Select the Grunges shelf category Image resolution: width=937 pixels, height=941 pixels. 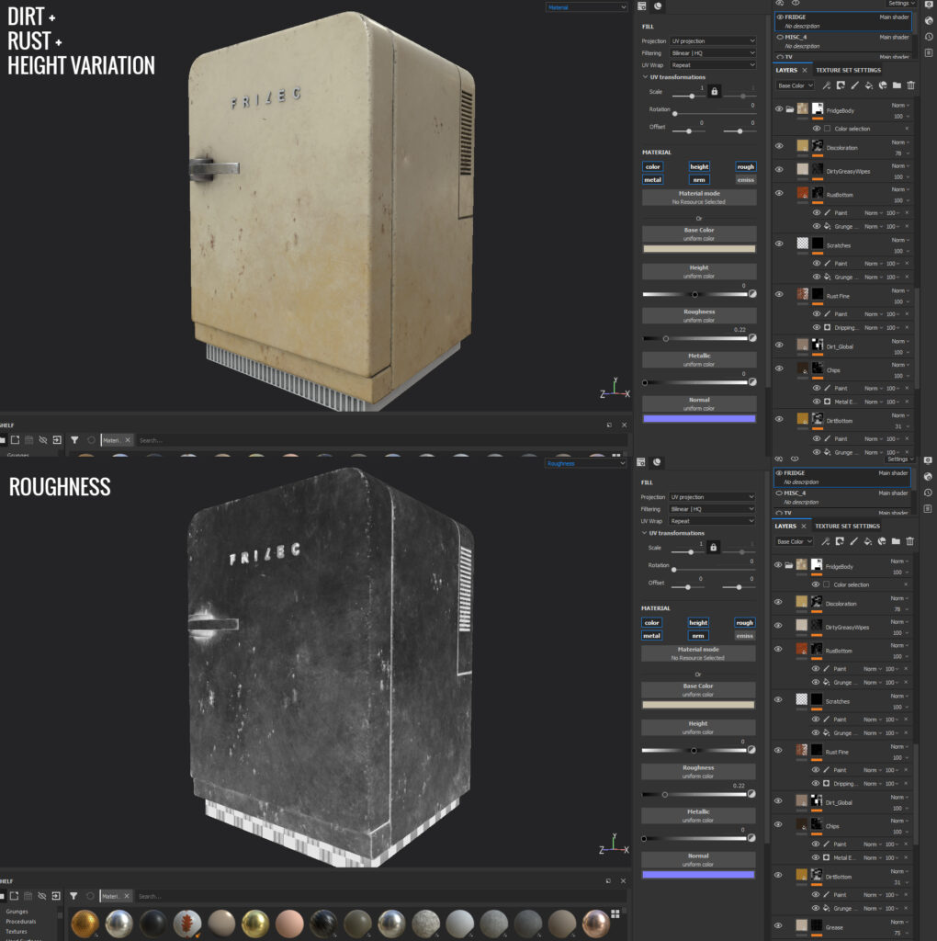pos(17,911)
